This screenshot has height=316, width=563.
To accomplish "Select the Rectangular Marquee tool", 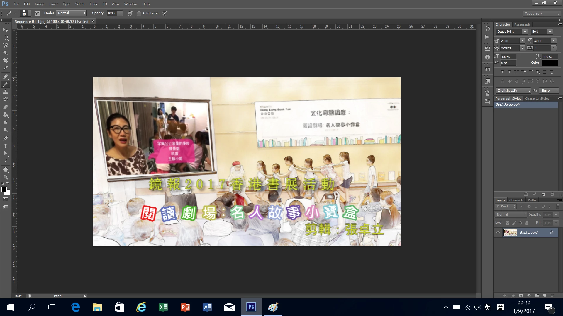I will pyautogui.click(x=6, y=38).
